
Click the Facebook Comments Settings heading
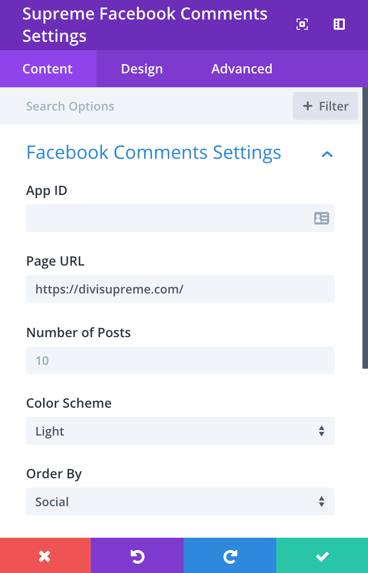(x=154, y=152)
